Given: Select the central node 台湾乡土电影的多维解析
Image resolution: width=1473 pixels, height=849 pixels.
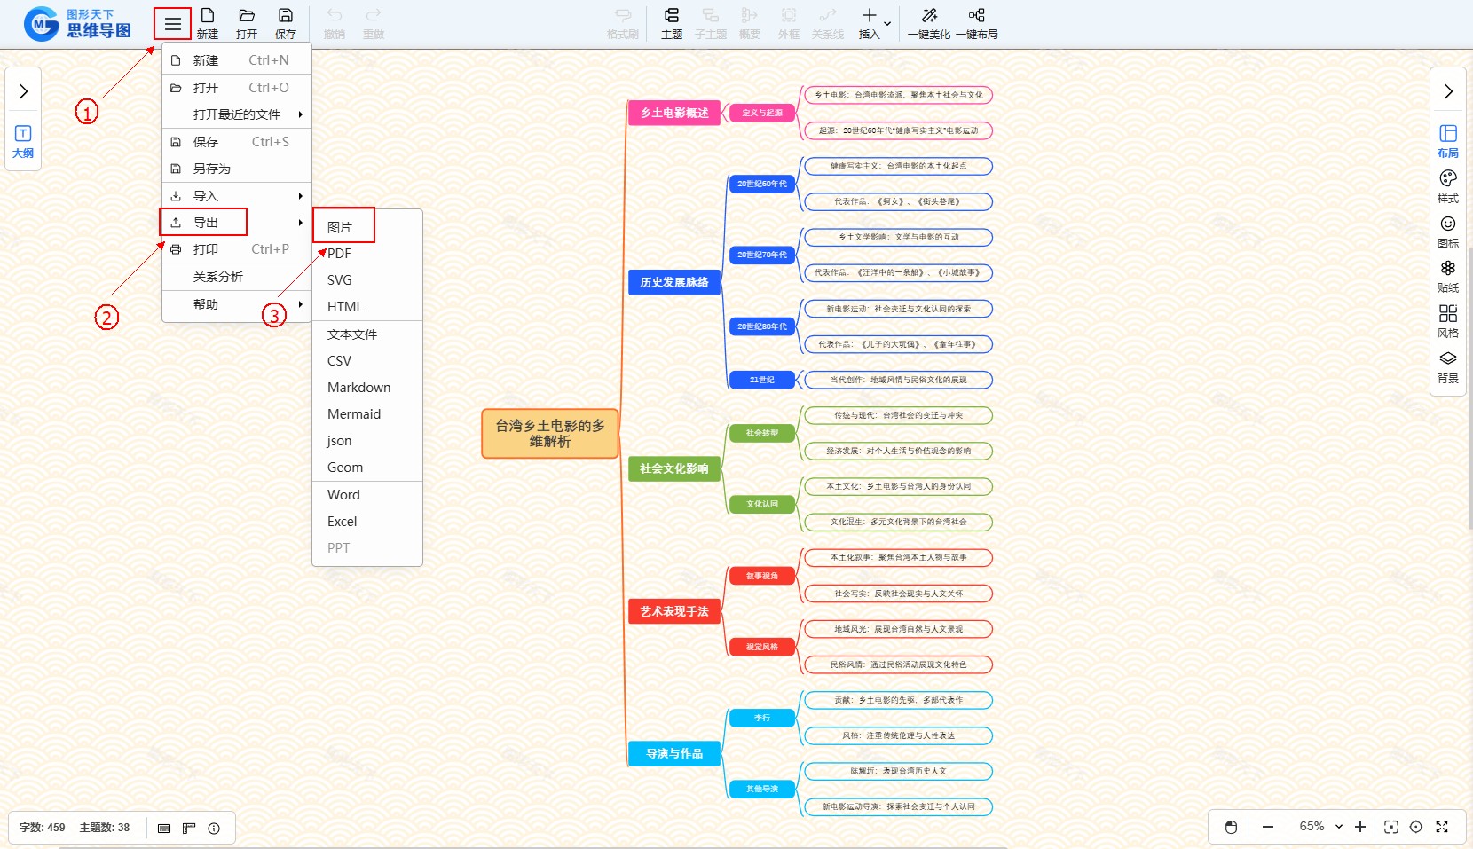Looking at the screenshot, I should click(549, 433).
